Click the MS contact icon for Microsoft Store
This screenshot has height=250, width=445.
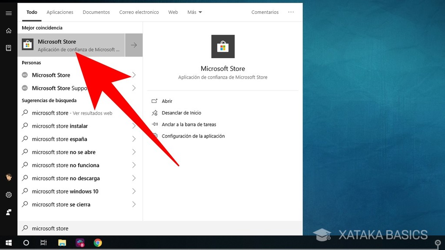(x=25, y=75)
